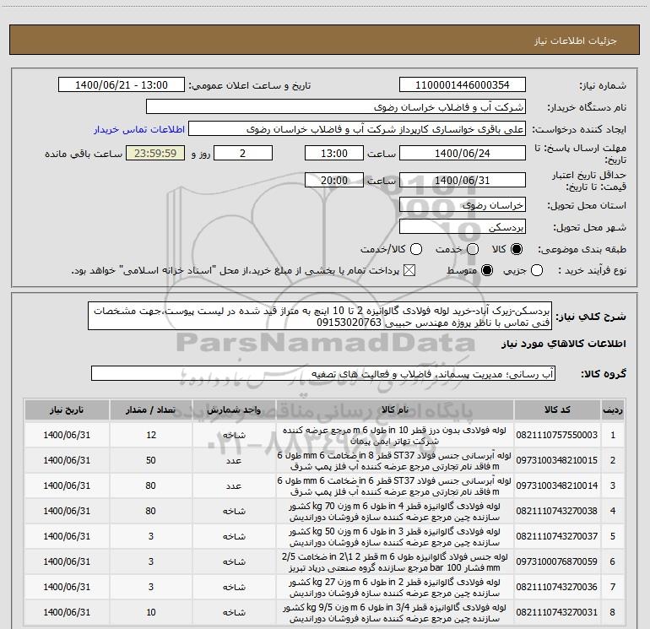Click product code 0821110743270038

coord(557,511)
